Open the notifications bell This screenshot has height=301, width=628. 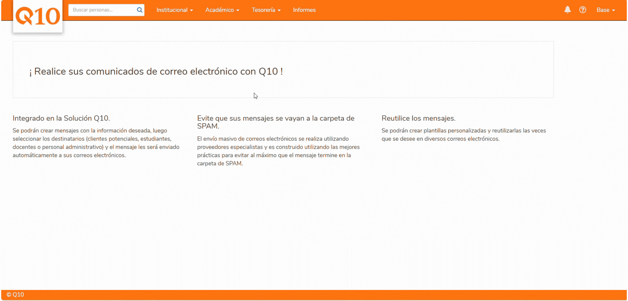(567, 10)
